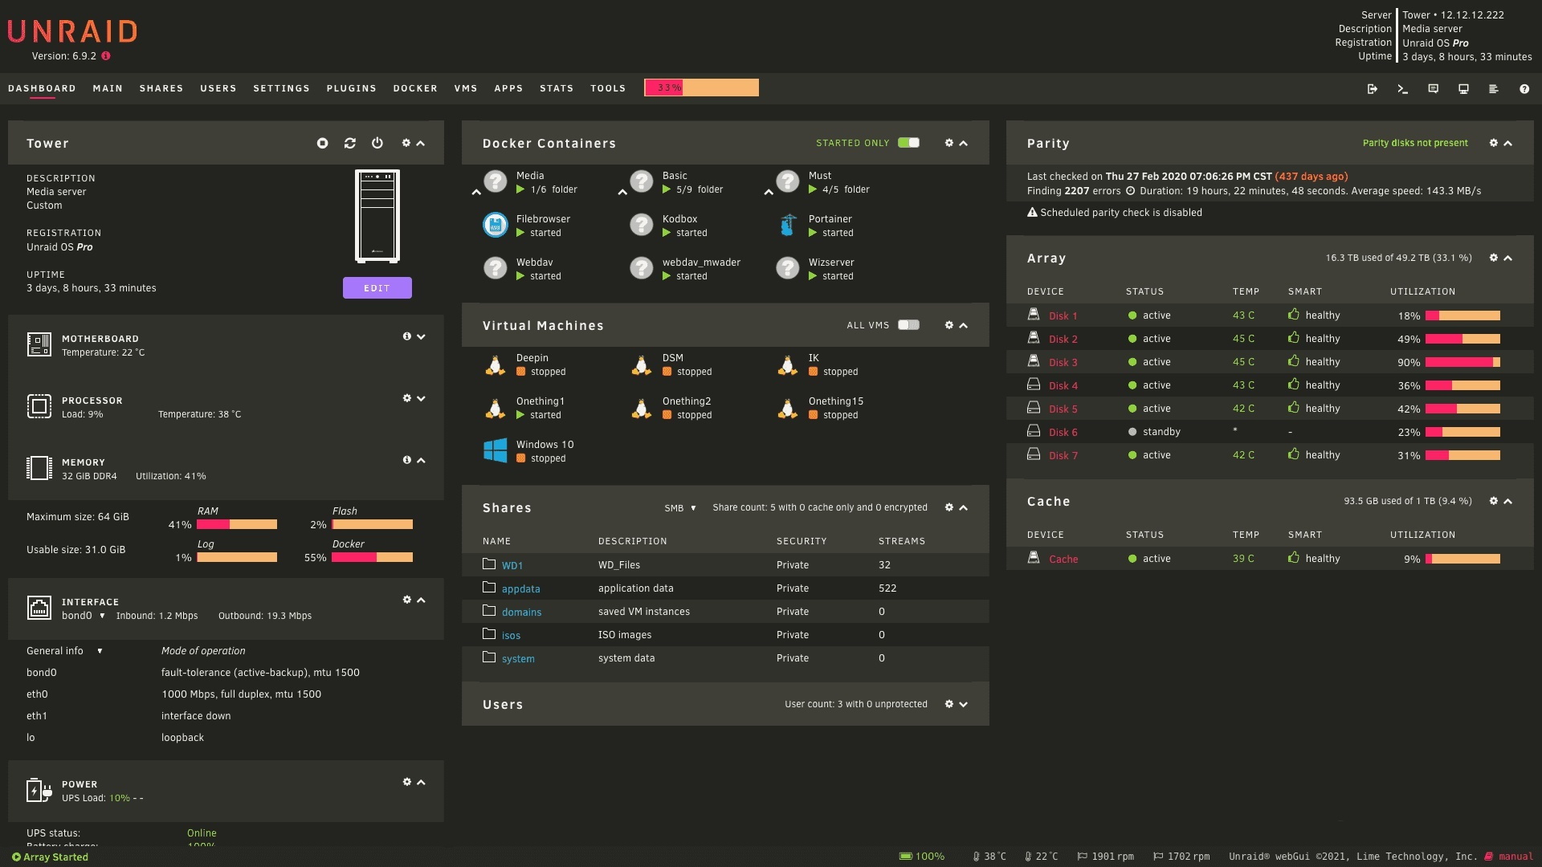Click the Docker 55% memory bar
This screenshot has width=1542, height=867.
point(372,557)
